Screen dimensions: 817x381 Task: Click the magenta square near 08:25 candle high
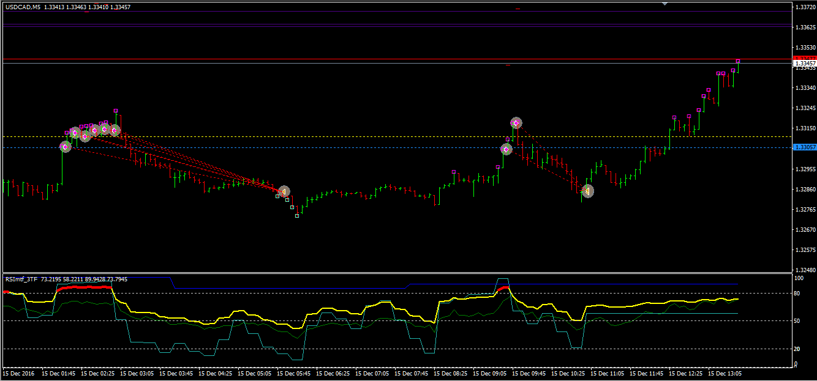(454, 172)
